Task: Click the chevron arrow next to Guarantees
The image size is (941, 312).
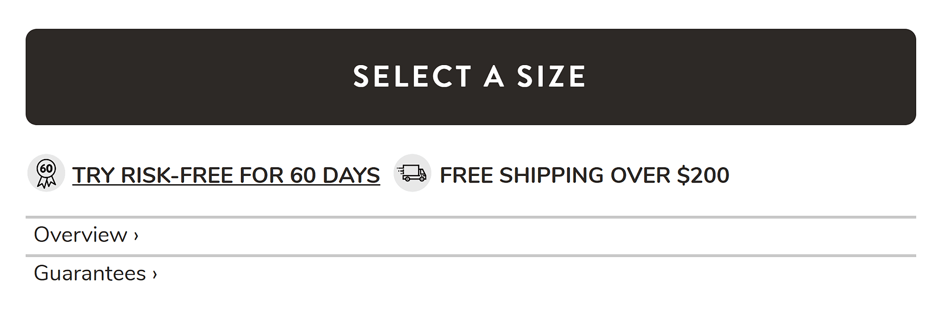Action: point(154,274)
